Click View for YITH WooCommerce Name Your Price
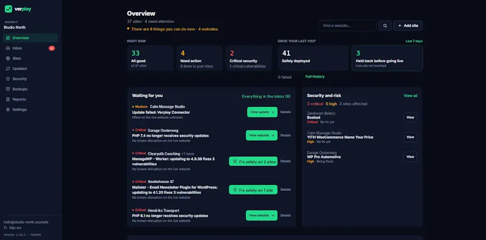This screenshot has height=240, width=486. click(x=411, y=137)
